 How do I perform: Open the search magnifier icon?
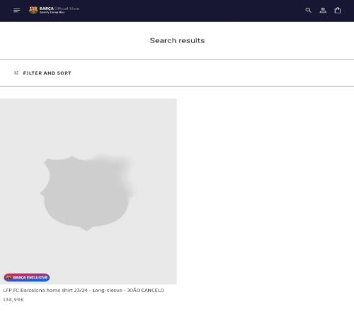pyautogui.click(x=308, y=10)
